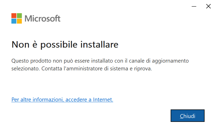Click the yellow square in Microsoft logo
The width and height of the screenshot is (217, 133).
pyautogui.click(x=19, y=21)
